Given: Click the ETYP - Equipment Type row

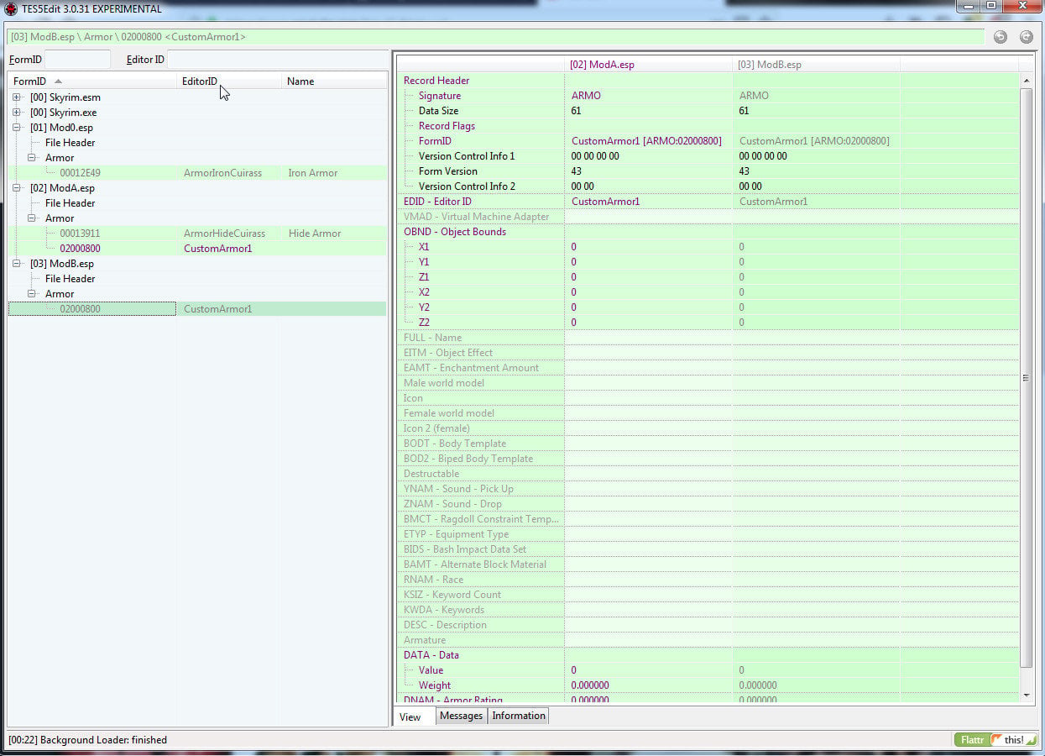Looking at the screenshot, I should tap(708, 534).
